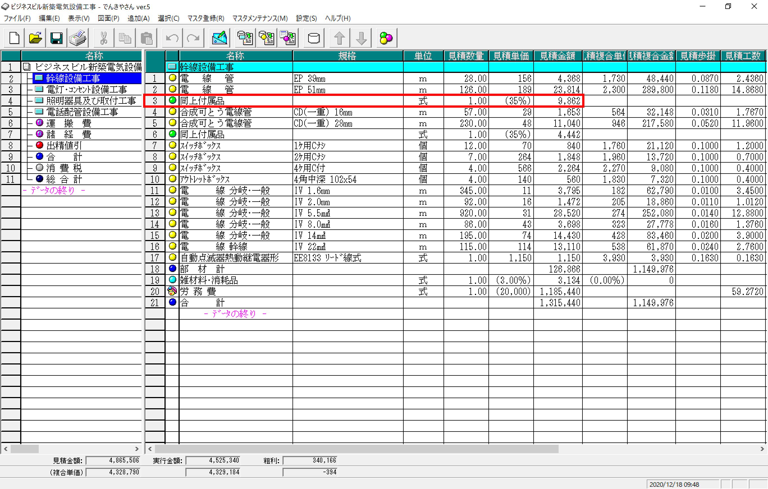
Task: Select 電灯・コンセント設備工事 in the tree
Action: pos(86,89)
